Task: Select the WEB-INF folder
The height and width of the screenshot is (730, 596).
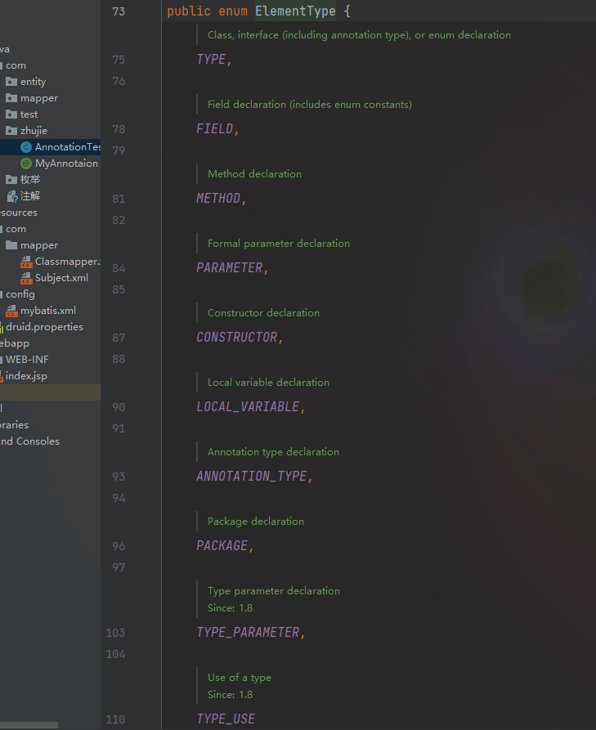Action: (x=27, y=360)
